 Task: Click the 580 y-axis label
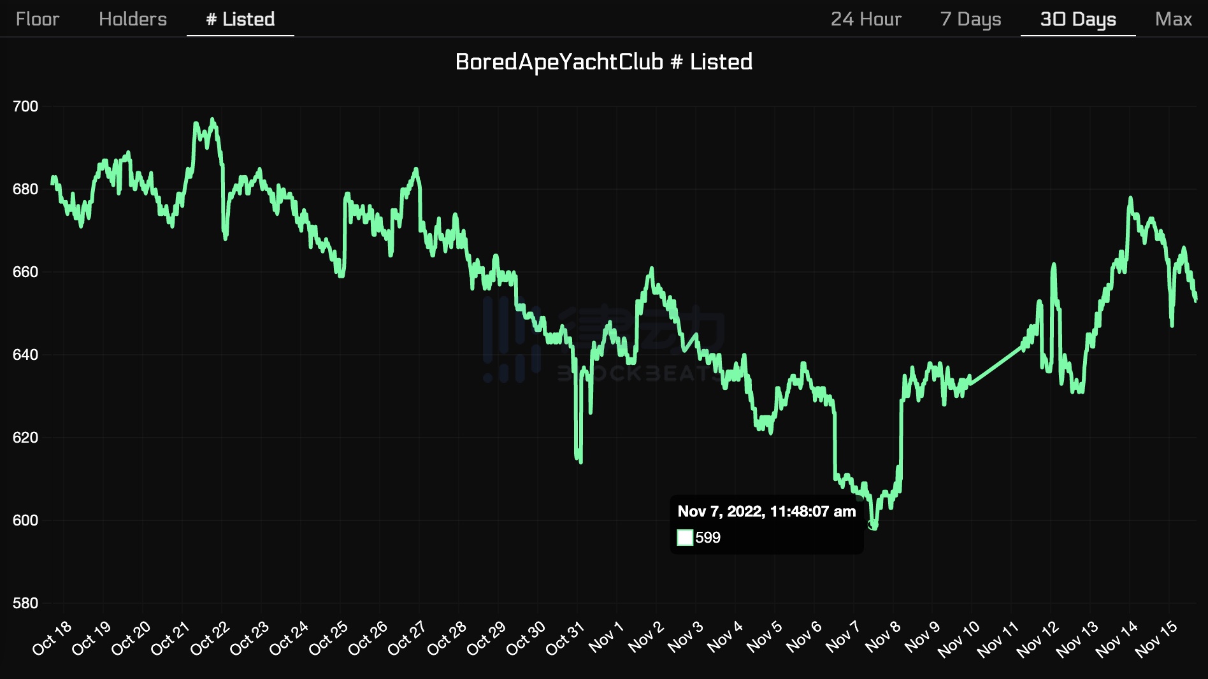[25, 603]
